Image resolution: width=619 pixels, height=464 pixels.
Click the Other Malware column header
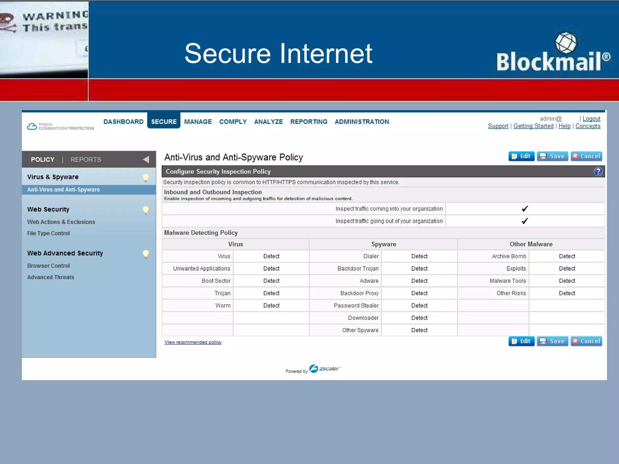click(x=531, y=244)
